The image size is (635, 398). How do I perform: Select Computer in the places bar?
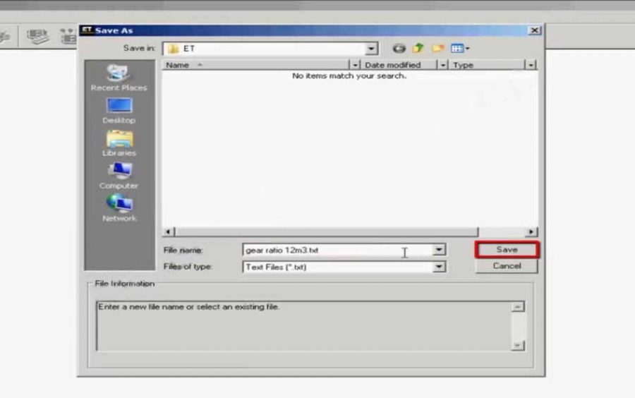[119, 176]
